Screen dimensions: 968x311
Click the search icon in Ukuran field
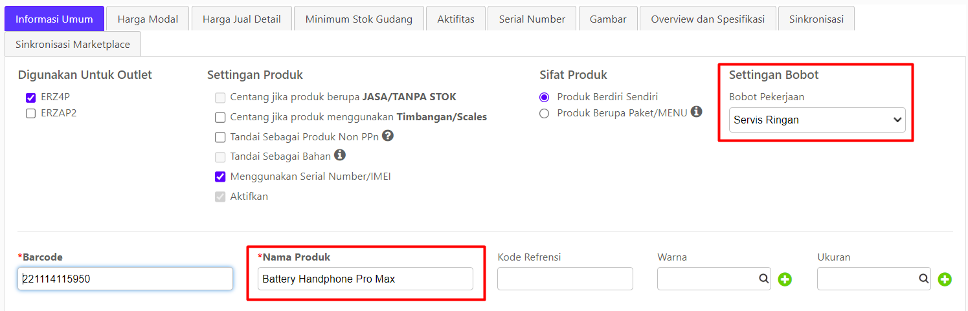point(923,279)
